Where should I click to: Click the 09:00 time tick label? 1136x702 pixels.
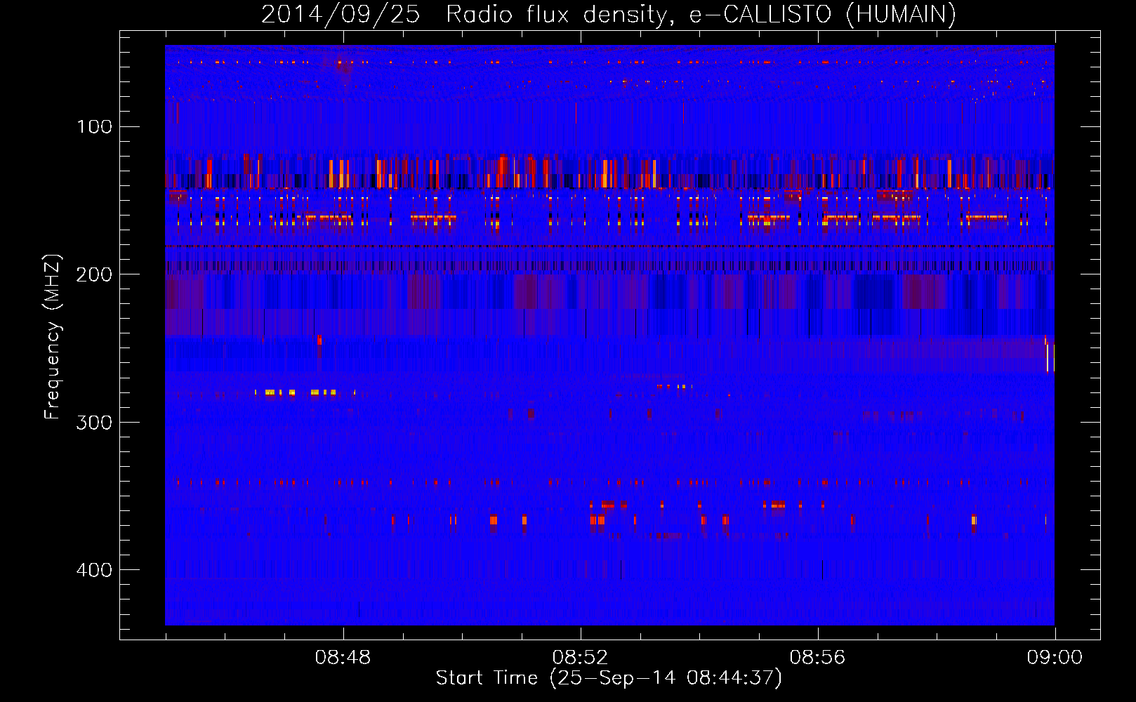click(x=1055, y=658)
